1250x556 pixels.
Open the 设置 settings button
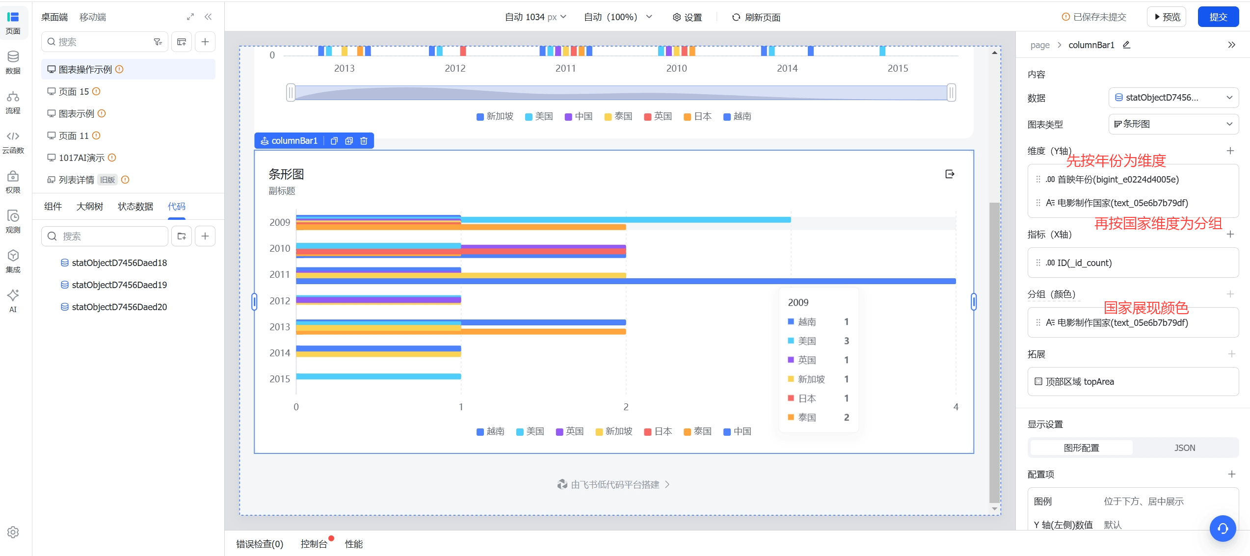point(687,17)
